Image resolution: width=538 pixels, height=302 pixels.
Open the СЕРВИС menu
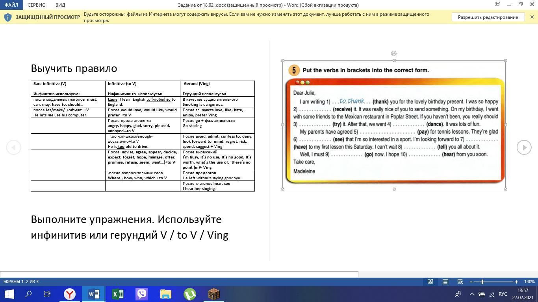tap(37, 5)
